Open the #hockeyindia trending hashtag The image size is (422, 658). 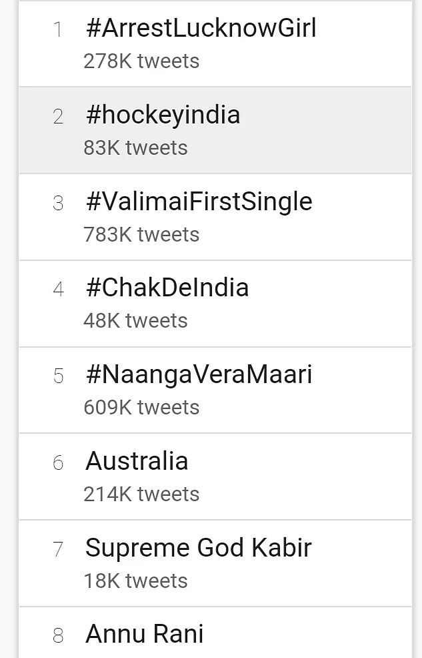click(x=163, y=115)
